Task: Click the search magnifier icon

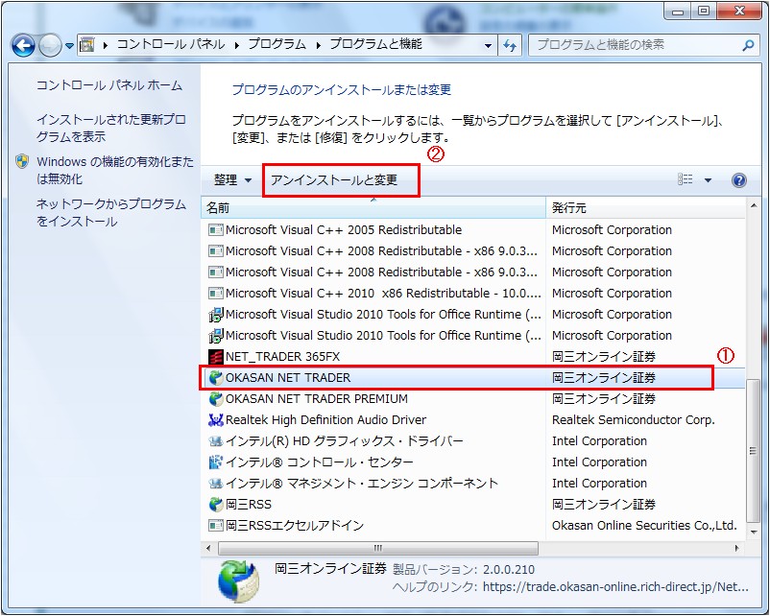Action: [x=748, y=46]
